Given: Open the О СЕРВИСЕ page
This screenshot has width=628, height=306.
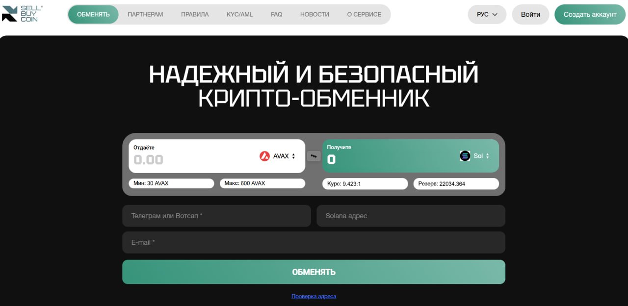Looking at the screenshot, I should pyautogui.click(x=364, y=15).
